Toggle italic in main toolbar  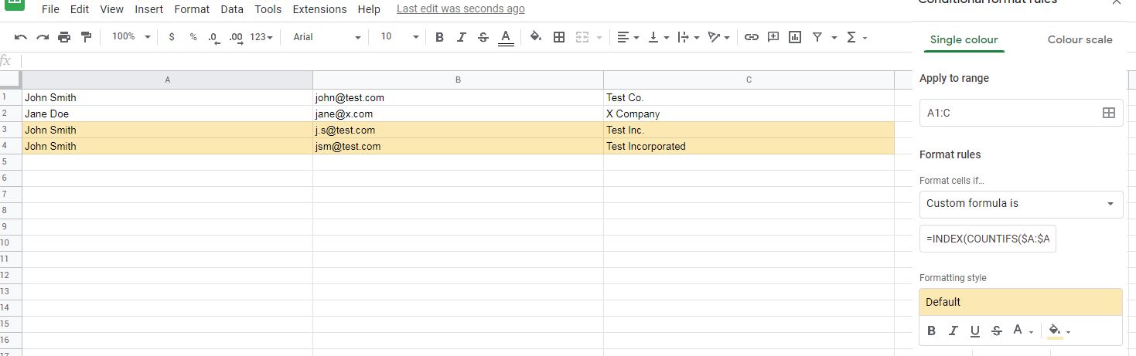click(462, 37)
